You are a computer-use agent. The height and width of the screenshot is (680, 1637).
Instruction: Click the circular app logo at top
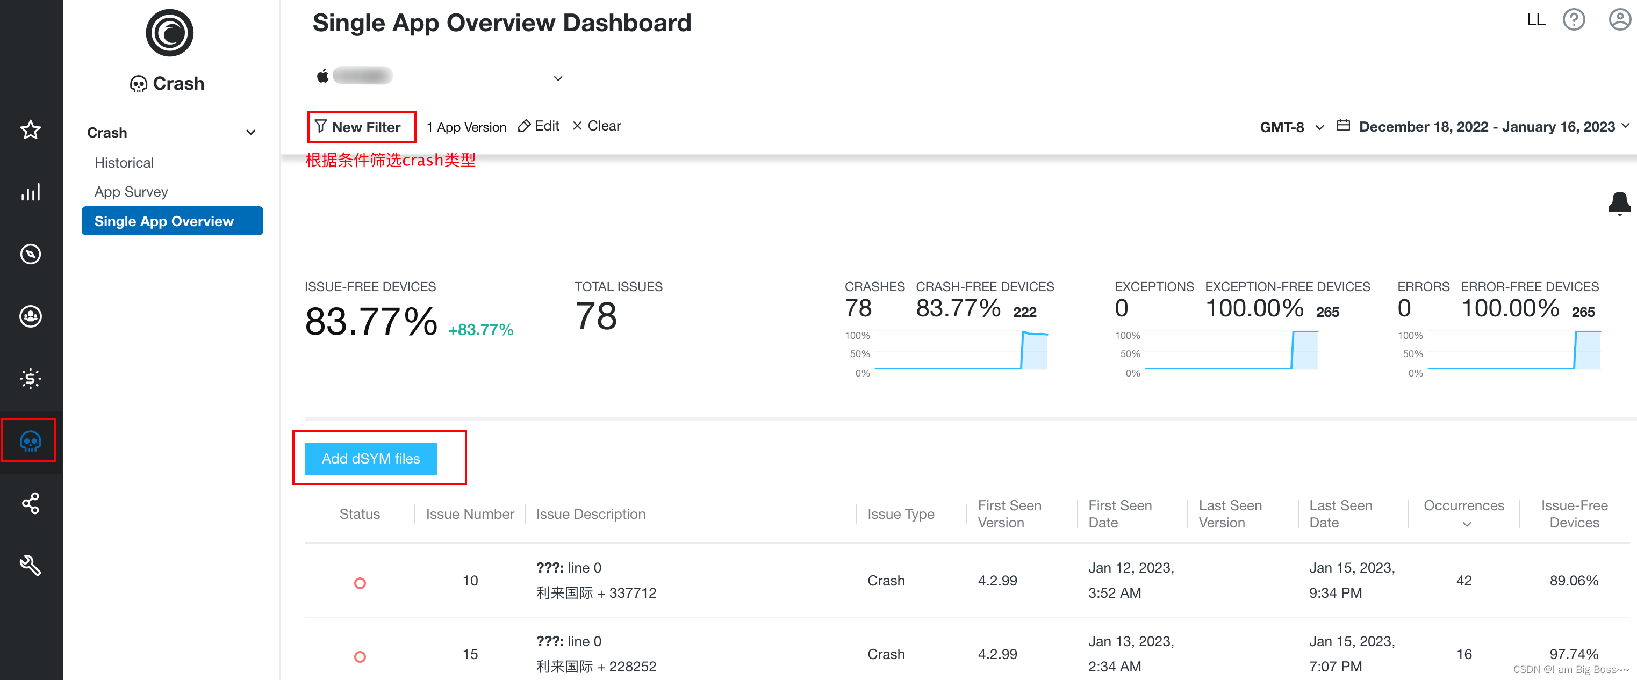click(169, 32)
